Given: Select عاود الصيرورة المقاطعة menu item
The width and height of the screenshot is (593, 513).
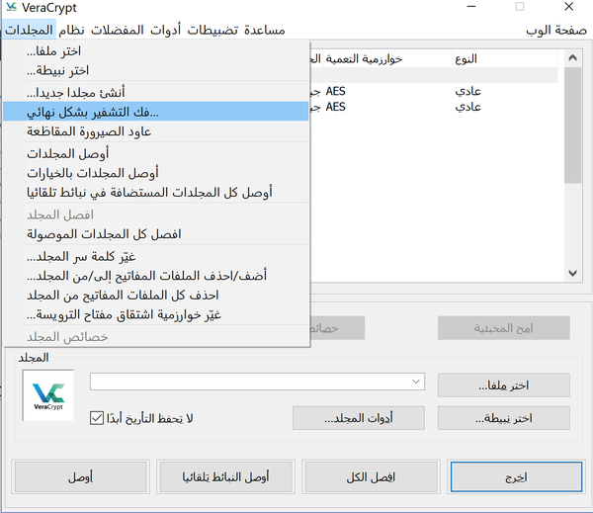Looking at the screenshot, I should 156,131.
